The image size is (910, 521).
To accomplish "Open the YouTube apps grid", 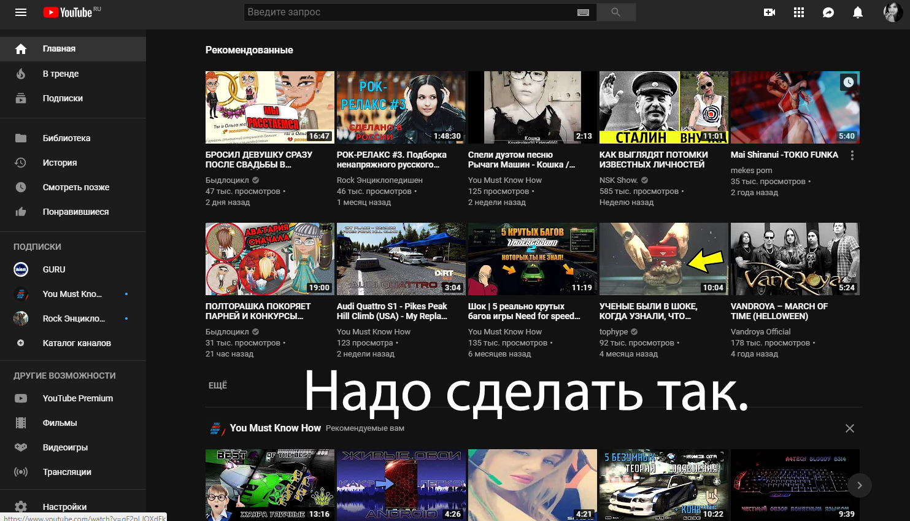I will pos(799,12).
